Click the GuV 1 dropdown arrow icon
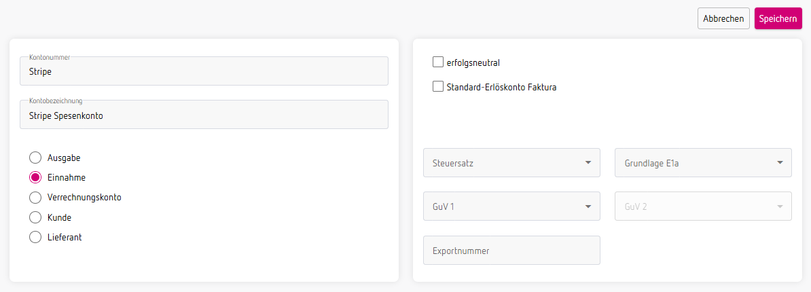Viewport: 811px width, 292px height. [x=588, y=206]
